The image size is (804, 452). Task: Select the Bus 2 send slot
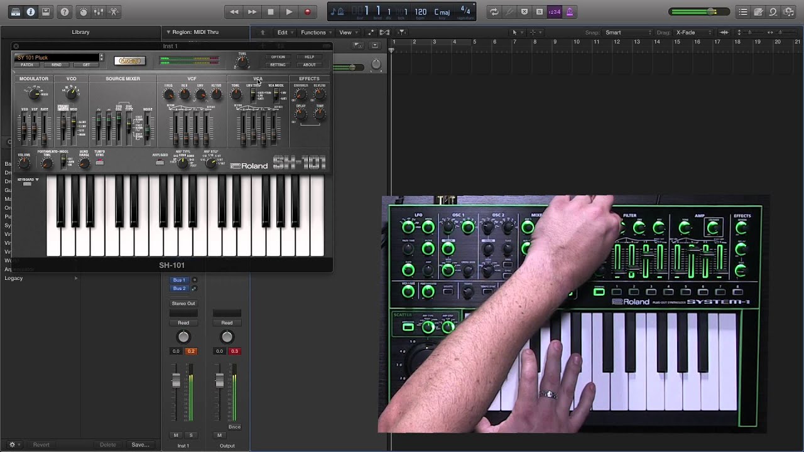pos(179,288)
